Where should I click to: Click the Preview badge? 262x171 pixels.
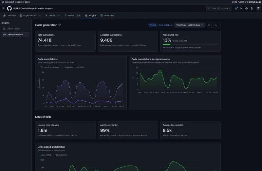153,25
